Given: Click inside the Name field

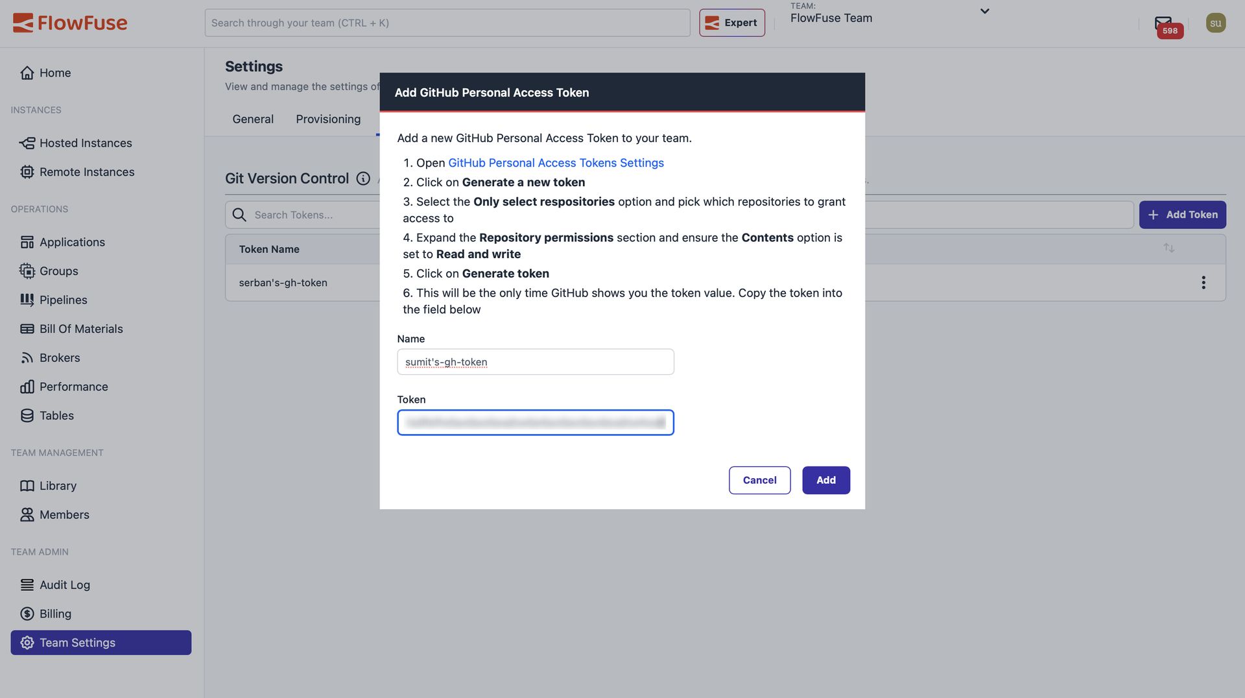Looking at the screenshot, I should coord(535,361).
